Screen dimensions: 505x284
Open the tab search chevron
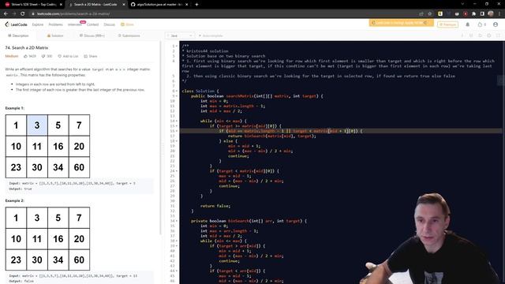(x=462, y=4)
